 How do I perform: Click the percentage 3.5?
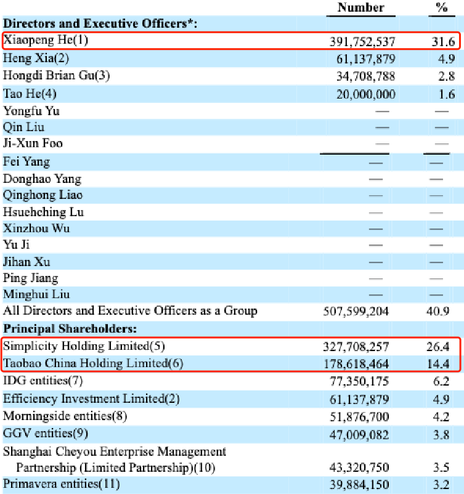tap(441, 468)
